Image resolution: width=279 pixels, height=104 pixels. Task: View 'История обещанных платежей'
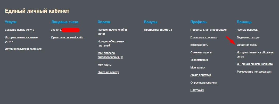[111, 41]
